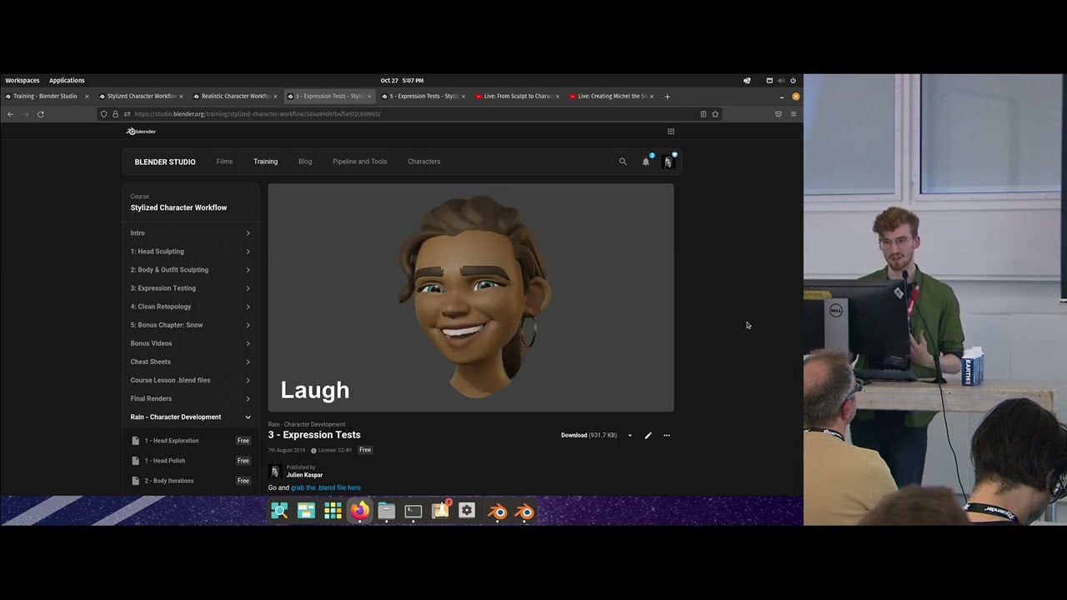Open Stylized Character Workflow course title
The width and height of the screenshot is (1067, 600).
178,207
